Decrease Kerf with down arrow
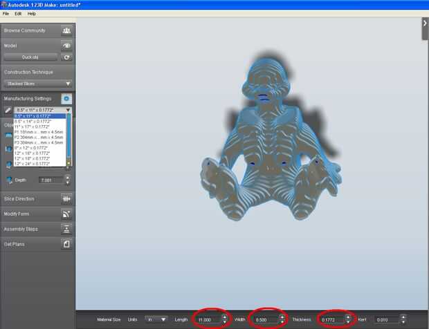Image resolution: width=429 pixels, height=329 pixels. point(403,322)
